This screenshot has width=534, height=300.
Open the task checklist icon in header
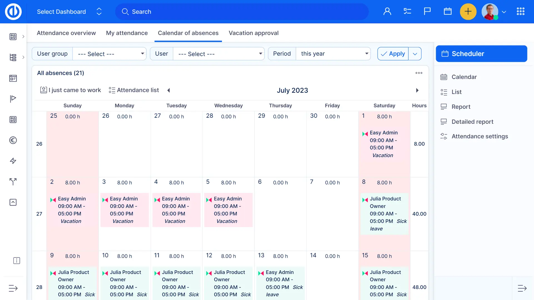(407, 11)
